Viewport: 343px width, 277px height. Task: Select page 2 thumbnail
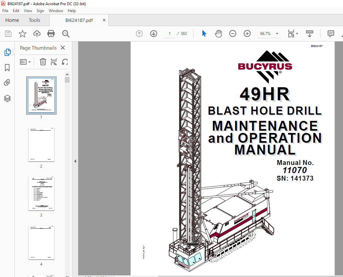[41, 145]
